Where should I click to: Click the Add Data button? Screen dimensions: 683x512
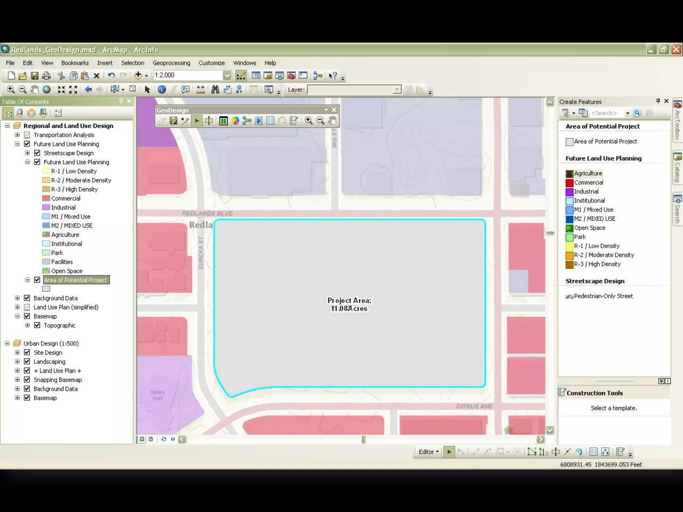tap(138, 76)
